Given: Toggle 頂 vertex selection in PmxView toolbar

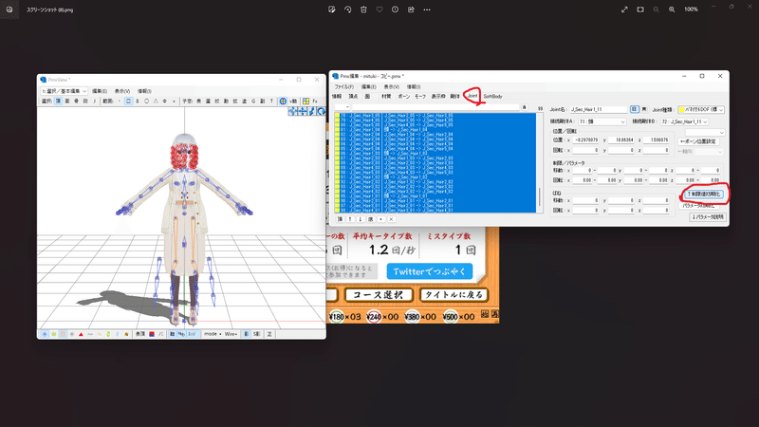Looking at the screenshot, I should point(58,102).
